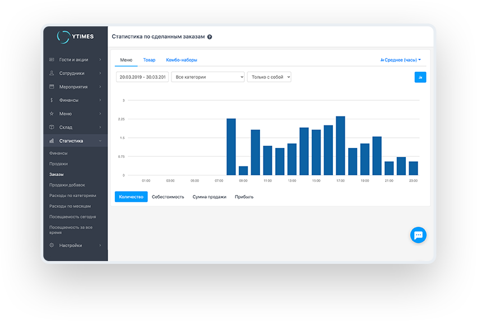
Task: Click the Меню star icon in sidebar
Action: click(52, 114)
